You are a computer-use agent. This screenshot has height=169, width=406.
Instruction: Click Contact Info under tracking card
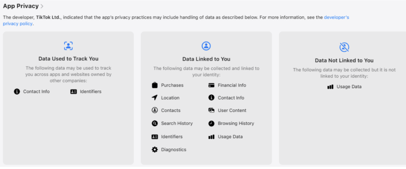coord(36,92)
